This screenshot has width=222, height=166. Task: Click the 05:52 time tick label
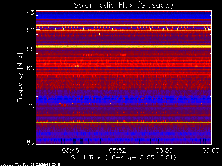117,151
